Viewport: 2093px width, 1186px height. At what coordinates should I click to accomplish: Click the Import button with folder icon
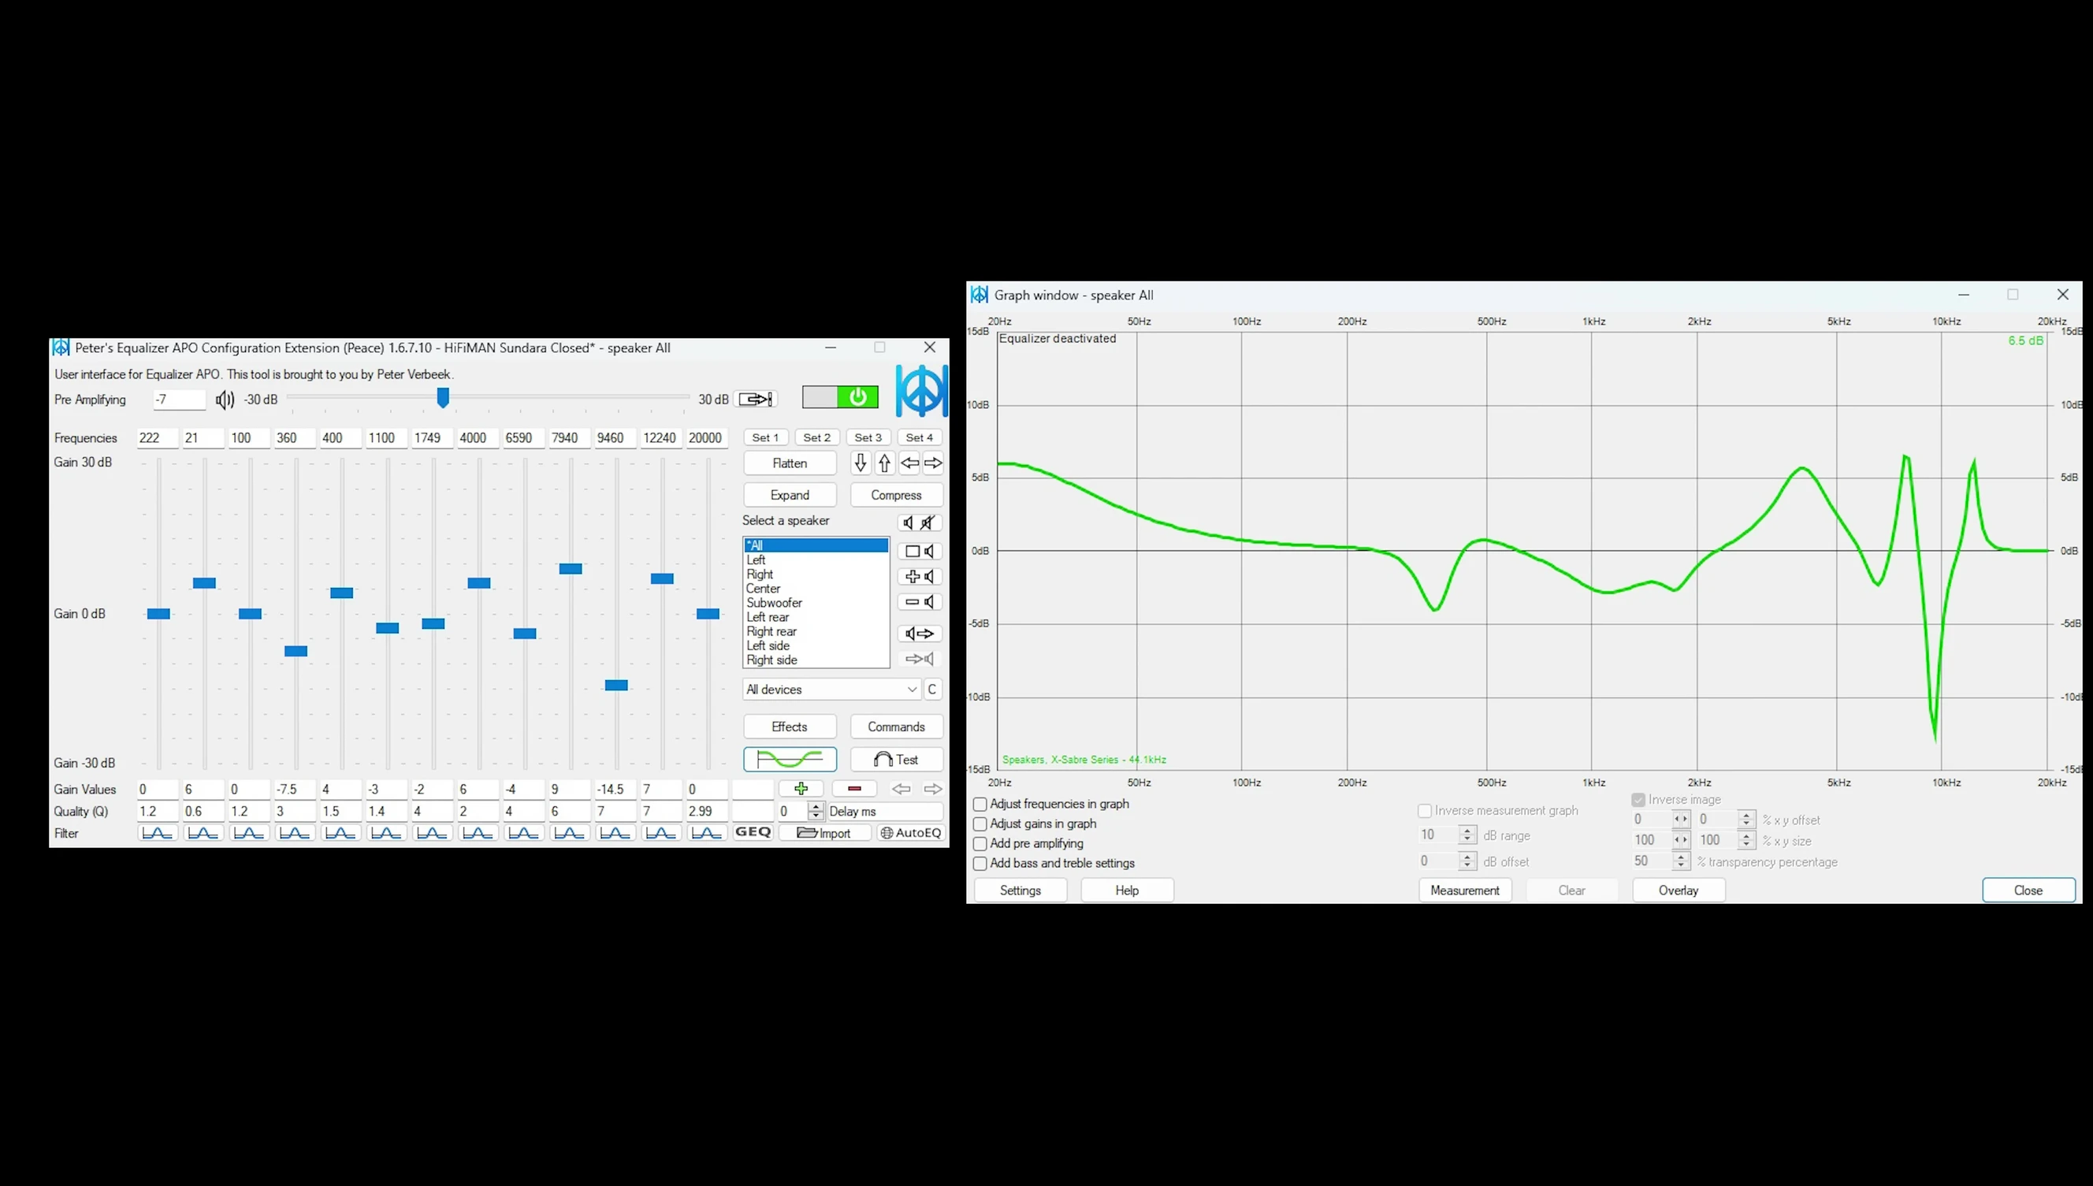(x=824, y=833)
